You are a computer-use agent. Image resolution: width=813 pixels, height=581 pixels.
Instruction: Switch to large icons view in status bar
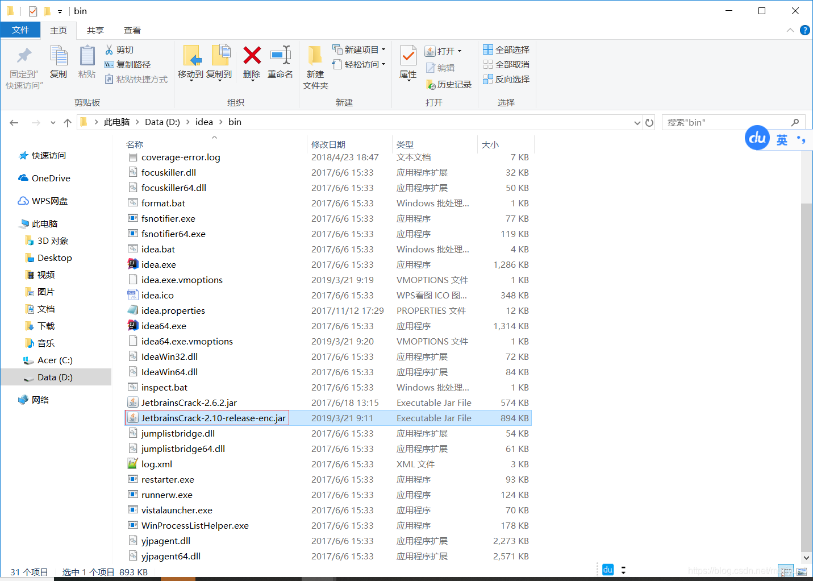tap(801, 571)
